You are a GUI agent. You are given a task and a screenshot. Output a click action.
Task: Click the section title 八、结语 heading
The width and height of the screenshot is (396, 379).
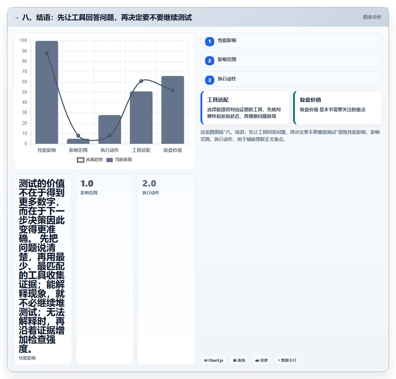[107, 17]
